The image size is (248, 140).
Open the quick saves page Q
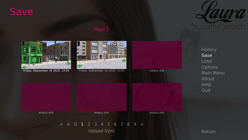(x=75, y=124)
